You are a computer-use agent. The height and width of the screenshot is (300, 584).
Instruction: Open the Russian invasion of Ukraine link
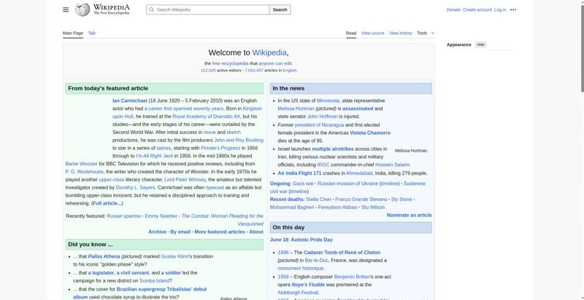347,183
